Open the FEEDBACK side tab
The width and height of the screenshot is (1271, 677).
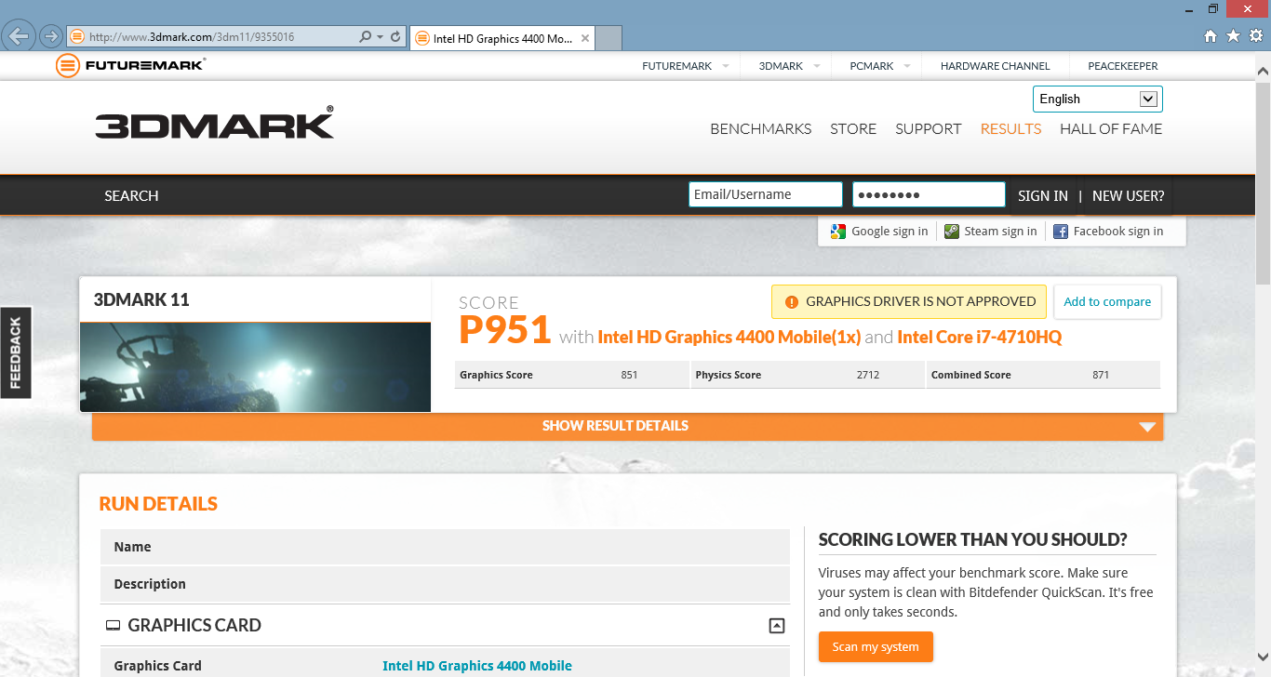[16, 352]
